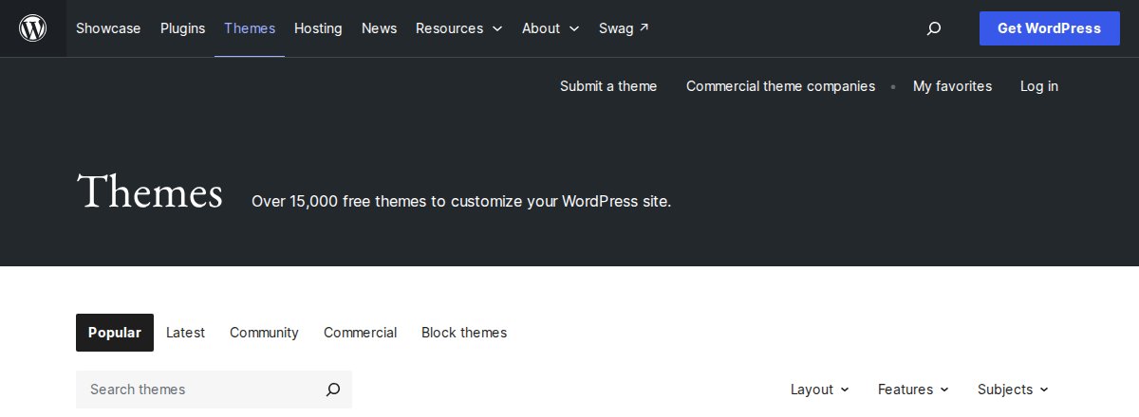The image size is (1139, 417).
Task: Switch to the Commercial tab
Action: (360, 333)
